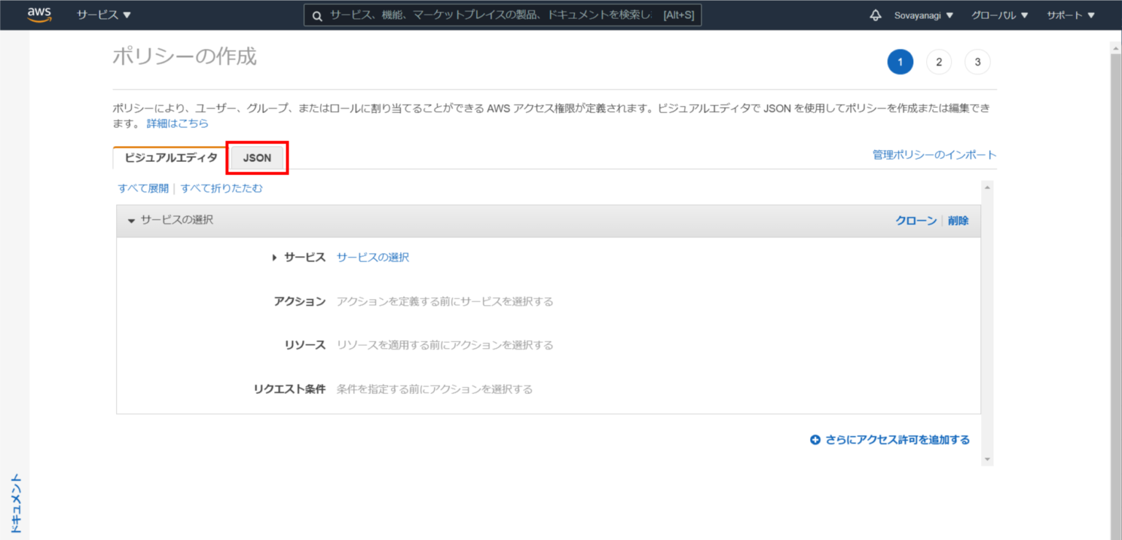Switch to the JSON tab
The image size is (1122, 540).
click(x=256, y=157)
